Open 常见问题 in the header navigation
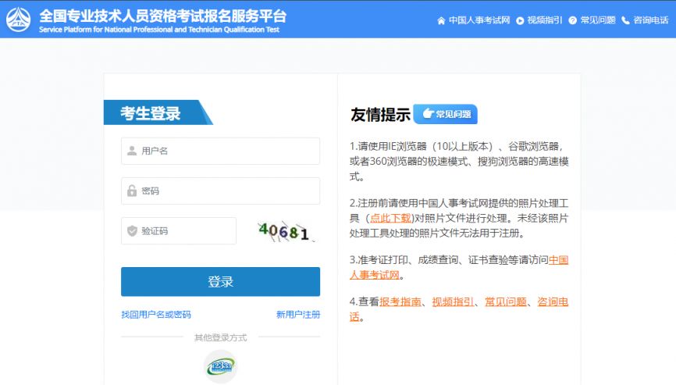 (x=597, y=20)
